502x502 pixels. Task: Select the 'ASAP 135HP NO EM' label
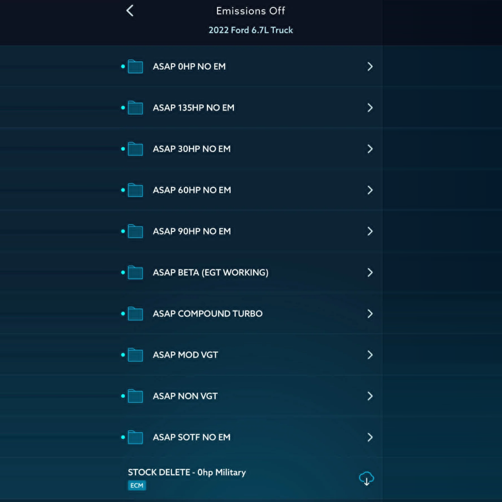pos(194,107)
